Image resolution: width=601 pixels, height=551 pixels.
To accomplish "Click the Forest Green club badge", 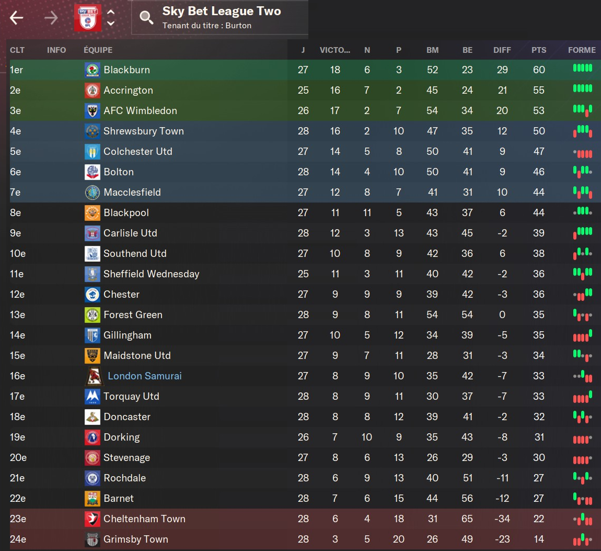I will (x=93, y=315).
